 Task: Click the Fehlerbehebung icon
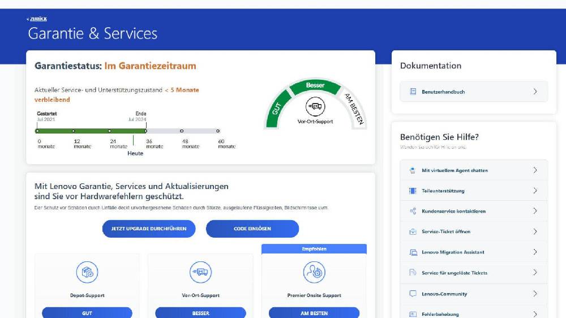[x=413, y=315]
